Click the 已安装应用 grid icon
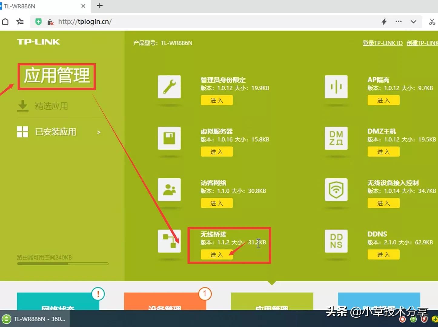Image resolution: width=438 pixels, height=327 pixels. (23, 131)
